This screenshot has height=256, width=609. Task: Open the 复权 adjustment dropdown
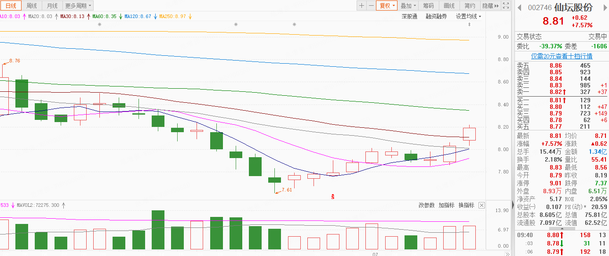(x=387, y=6)
